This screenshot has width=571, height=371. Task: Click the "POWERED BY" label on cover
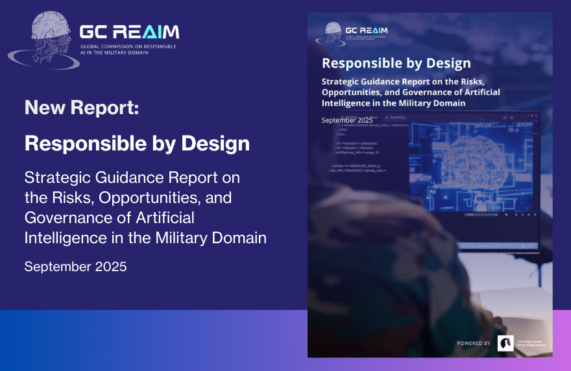click(x=474, y=343)
